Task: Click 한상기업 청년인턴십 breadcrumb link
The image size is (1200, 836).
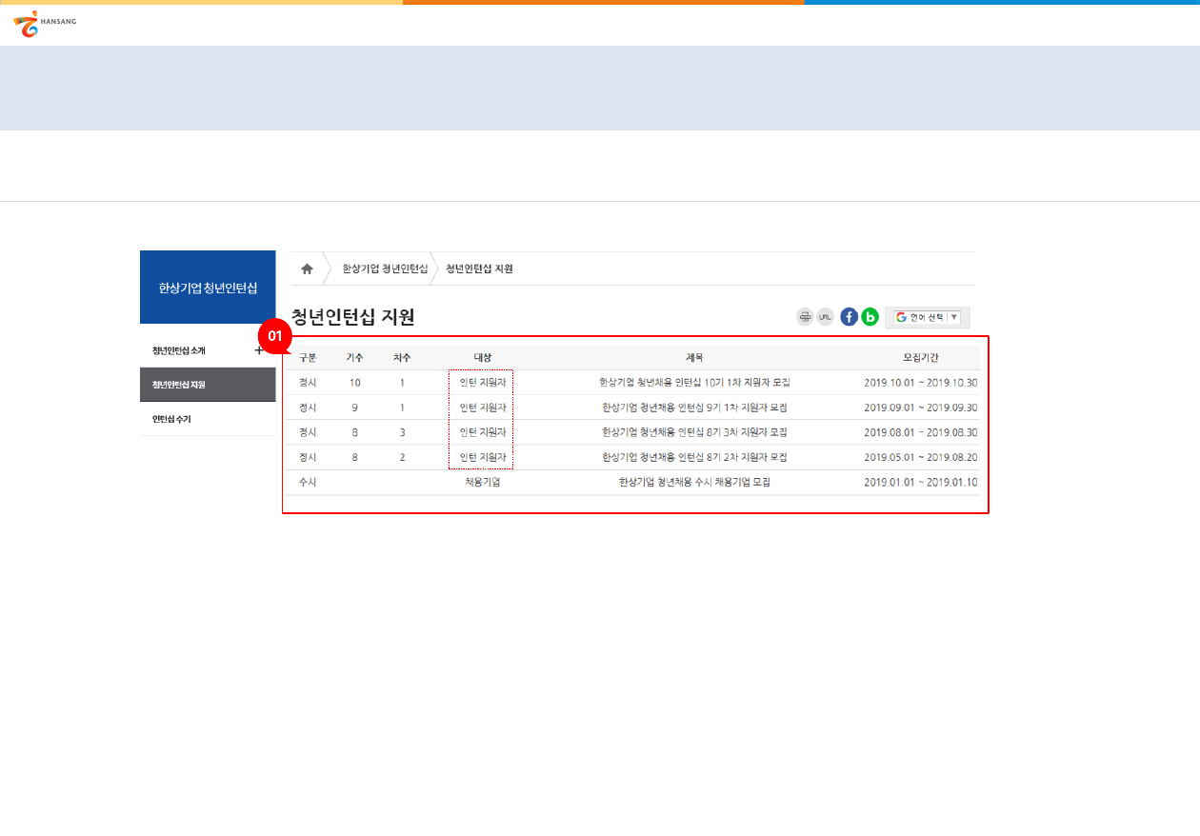Action: 385,269
